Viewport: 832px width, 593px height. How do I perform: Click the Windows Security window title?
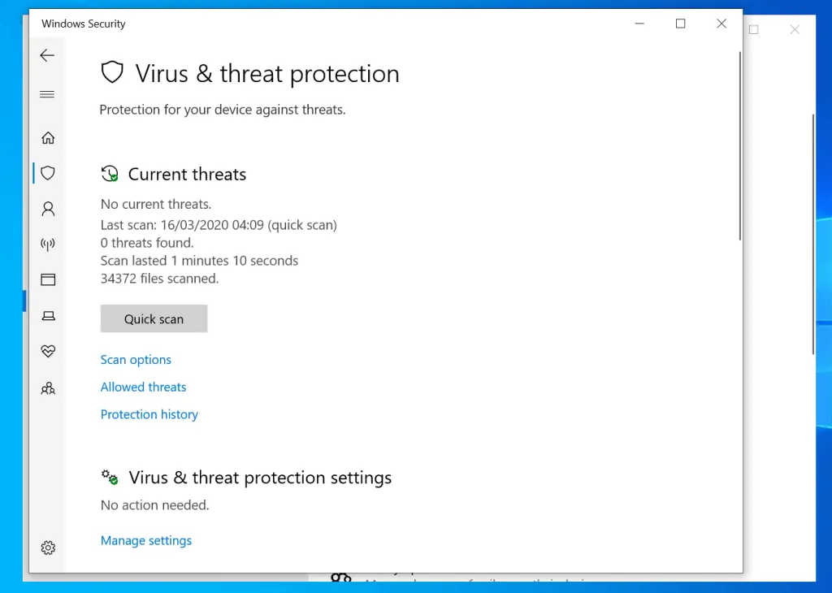click(82, 24)
